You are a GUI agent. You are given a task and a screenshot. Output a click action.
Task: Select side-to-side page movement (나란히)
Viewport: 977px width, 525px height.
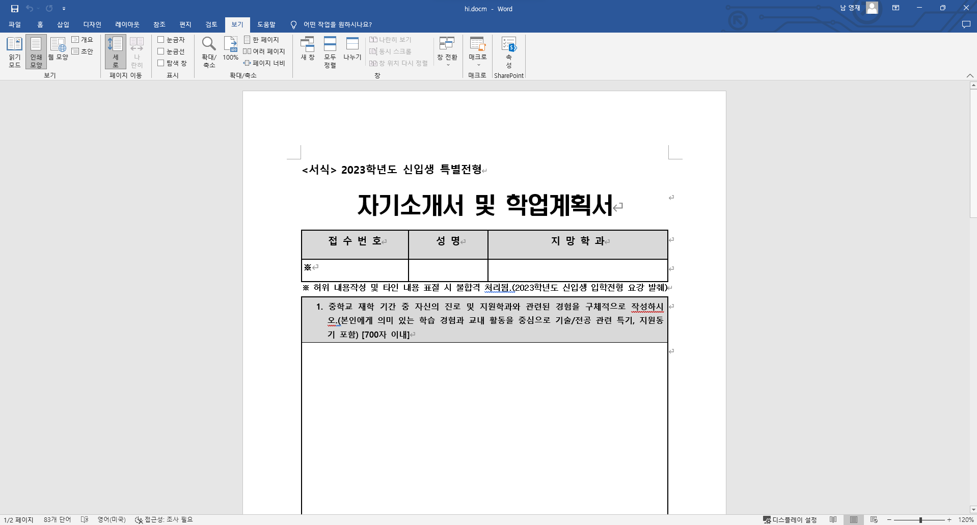pyautogui.click(x=137, y=52)
